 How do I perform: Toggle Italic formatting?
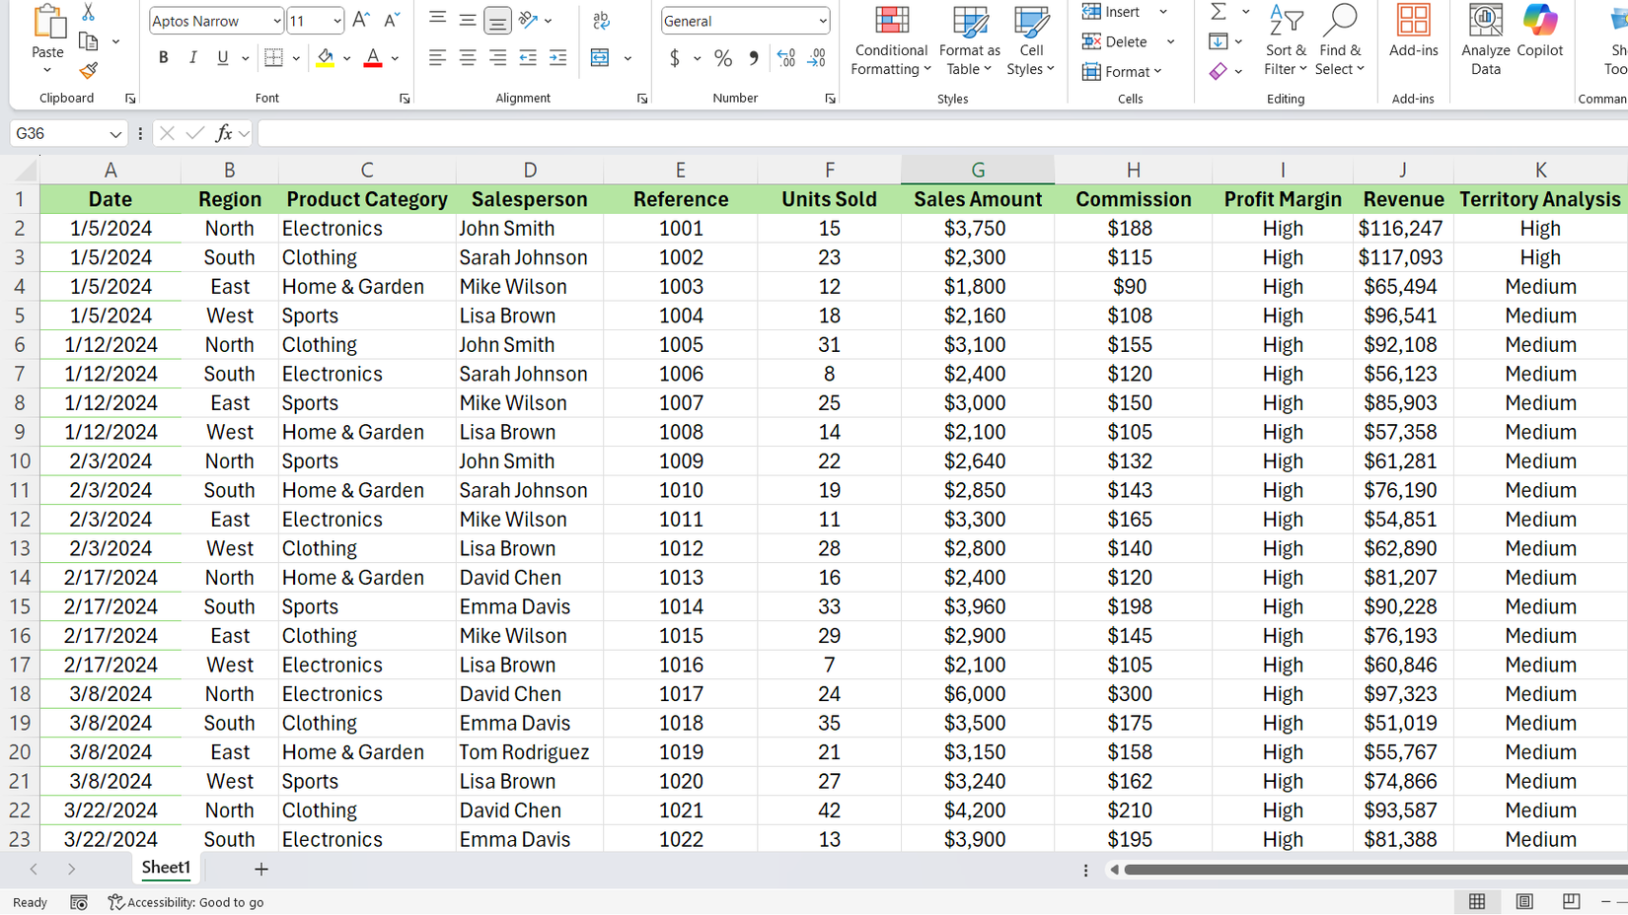(193, 58)
